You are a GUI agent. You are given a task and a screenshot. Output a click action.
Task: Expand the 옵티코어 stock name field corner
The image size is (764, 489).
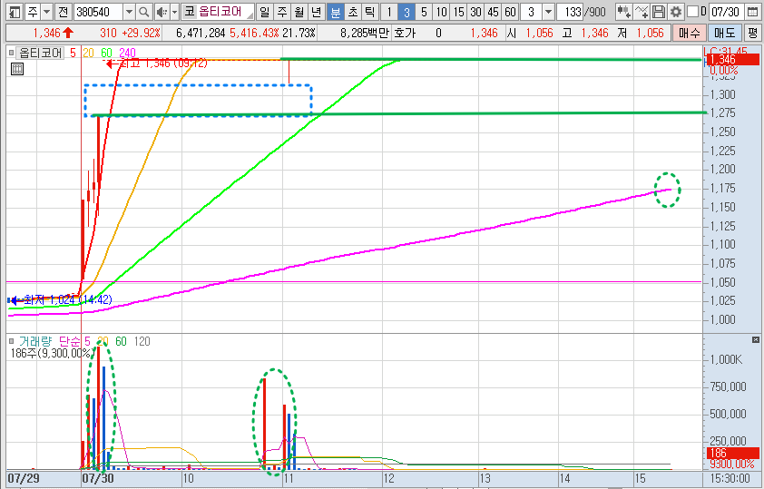tap(250, 15)
